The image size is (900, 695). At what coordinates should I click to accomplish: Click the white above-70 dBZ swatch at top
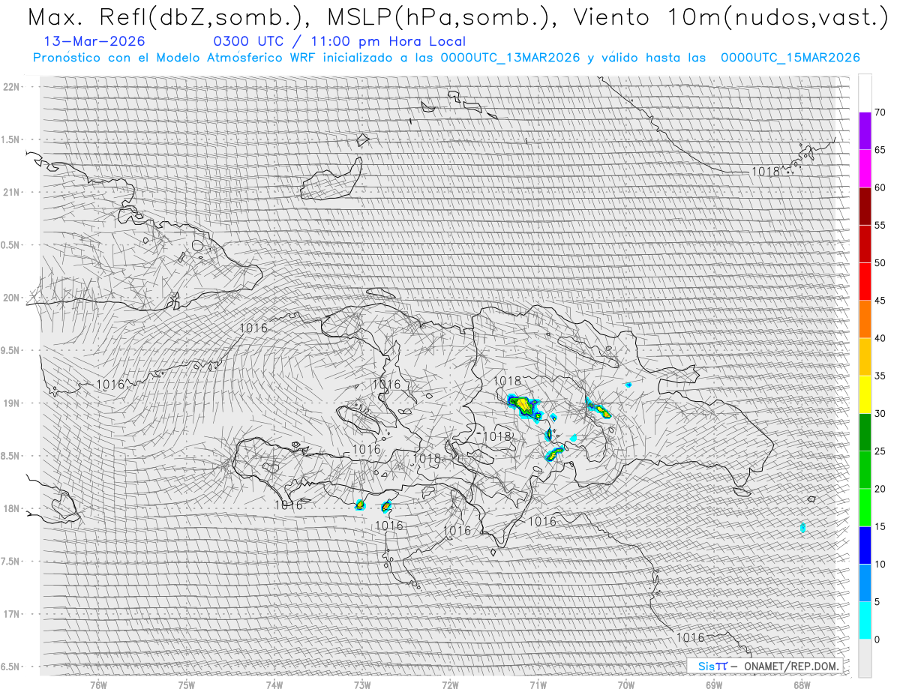pyautogui.click(x=865, y=93)
